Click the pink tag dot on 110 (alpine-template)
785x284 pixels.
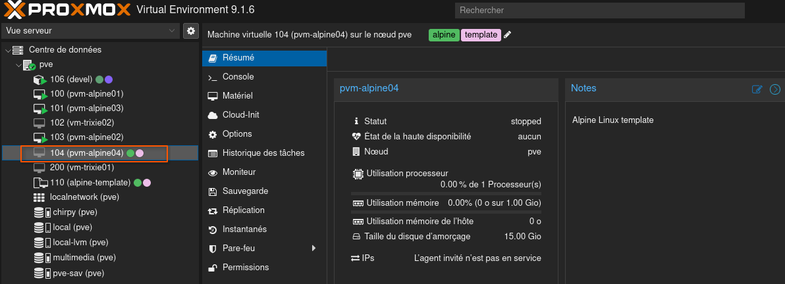coord(148,183)
